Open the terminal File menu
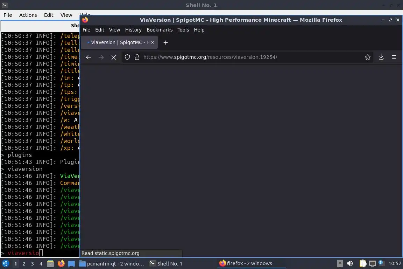 [8, 15]
